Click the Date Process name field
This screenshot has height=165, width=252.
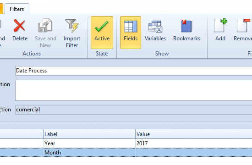(x=133, y=71)
